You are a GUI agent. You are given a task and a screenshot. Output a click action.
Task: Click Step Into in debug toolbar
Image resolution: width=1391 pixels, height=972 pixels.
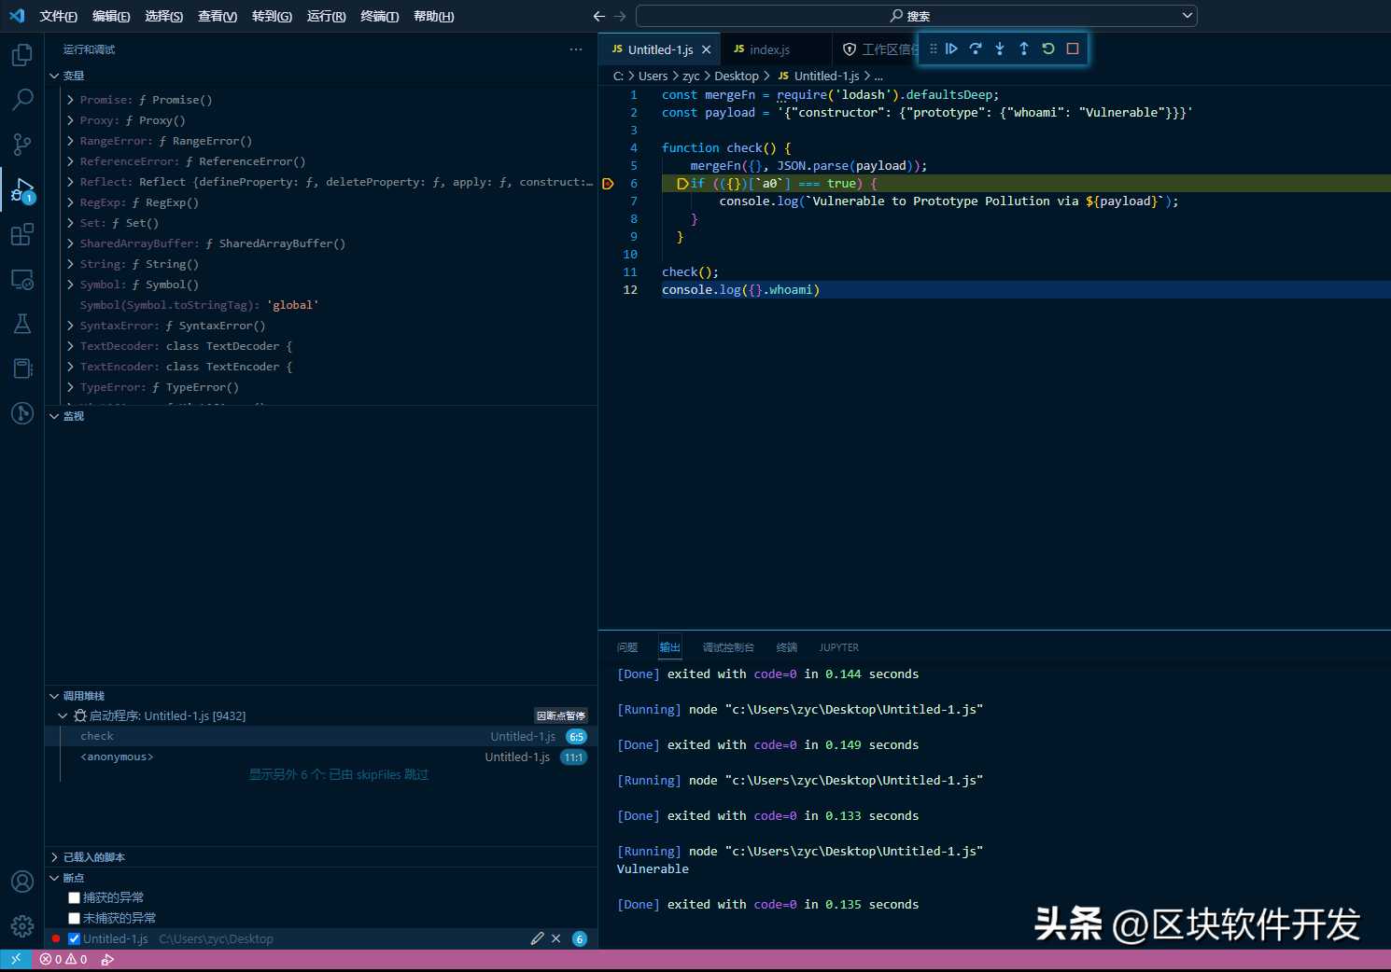(1000, 49)
